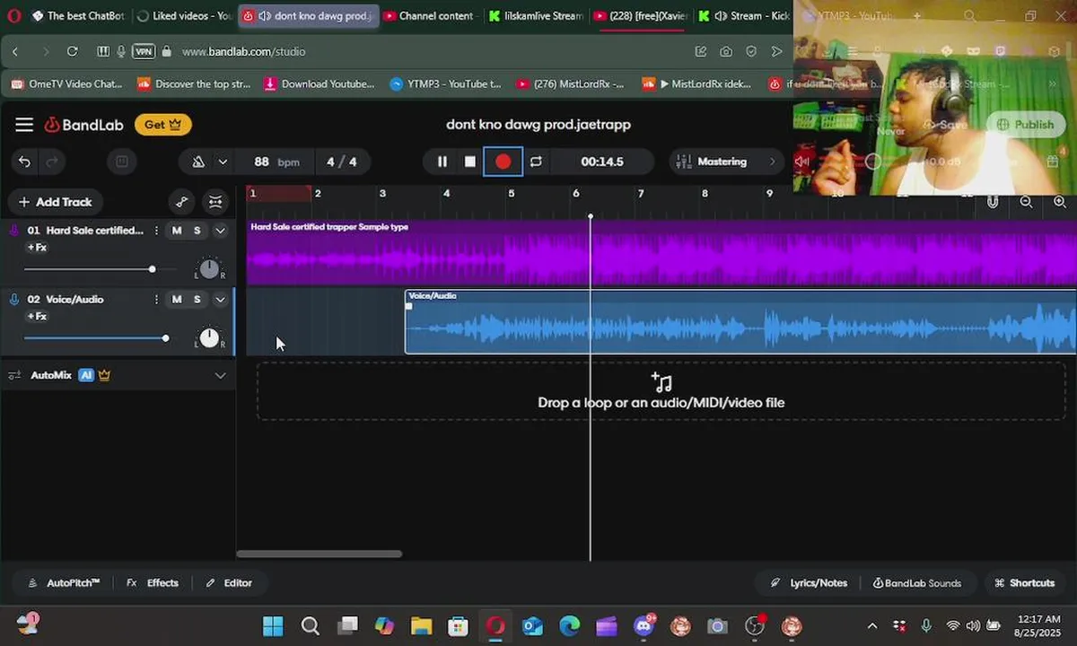Add Fx to Hard Sale track

tap(37, 248)
